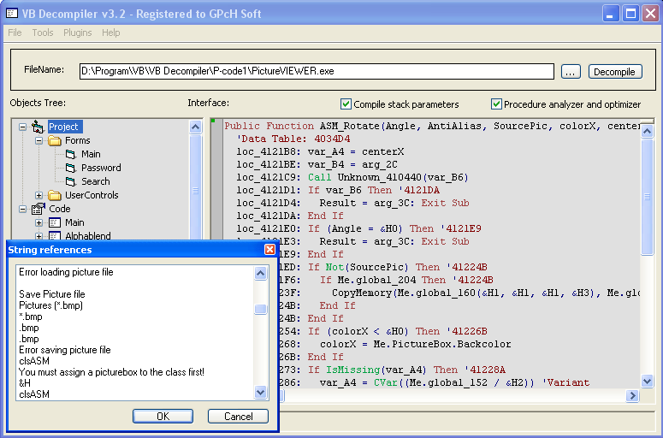Collapse the Project tree node
The image size is (663, 438).
tap(22, 127)
